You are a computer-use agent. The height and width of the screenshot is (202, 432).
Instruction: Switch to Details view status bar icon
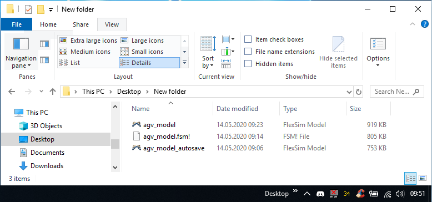point(410,178)
